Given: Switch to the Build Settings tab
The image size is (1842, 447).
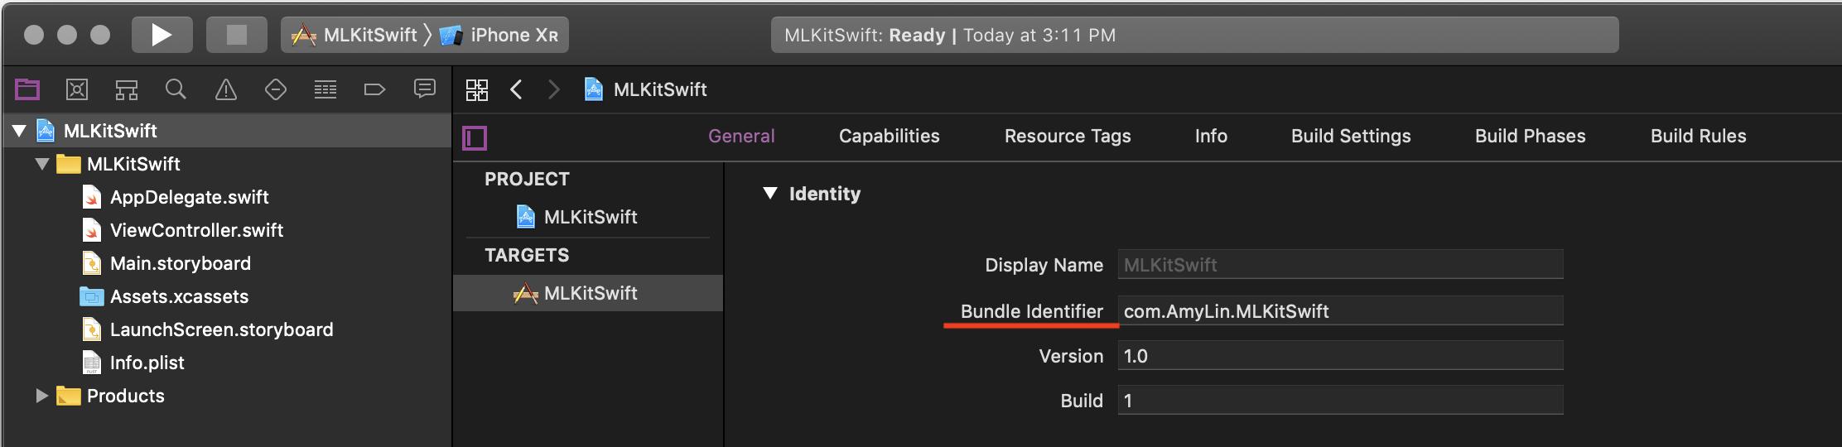Looking at the screenshot, I should tap(1351, 136).
